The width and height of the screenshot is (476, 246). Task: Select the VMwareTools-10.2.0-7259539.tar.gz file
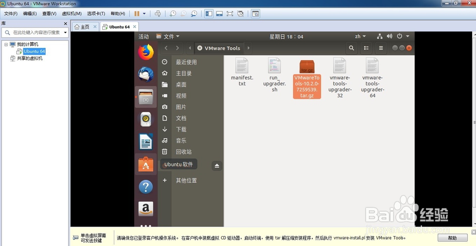pyautogui.click(x=307, y=79)
